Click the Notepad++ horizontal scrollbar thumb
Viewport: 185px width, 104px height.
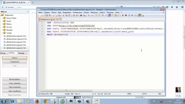pyautogui.click(x=66, y=90)
